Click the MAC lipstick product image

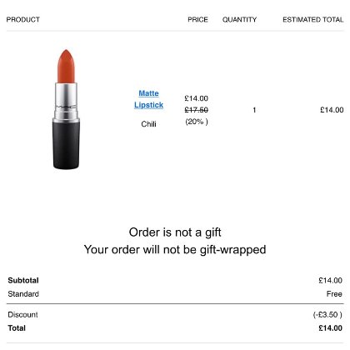pos(66,109)
